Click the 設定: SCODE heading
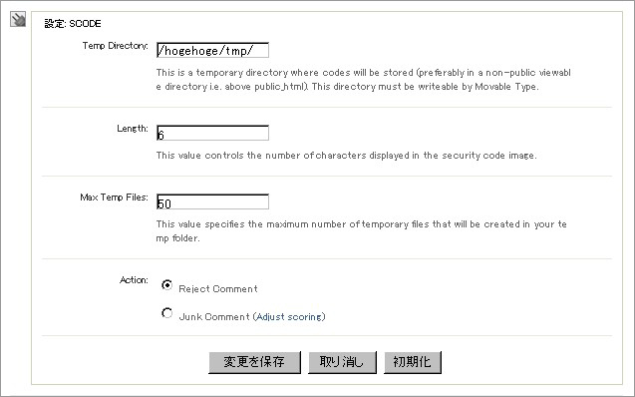The width and height of the screenshot is (635, 397). 73,24
